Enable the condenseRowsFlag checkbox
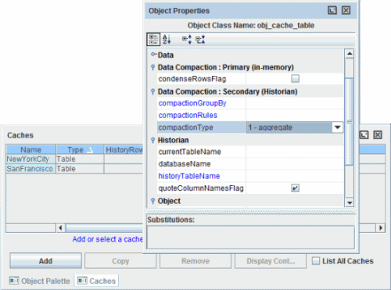The height and width of the screenshot is (290, 391). [295, 79]
